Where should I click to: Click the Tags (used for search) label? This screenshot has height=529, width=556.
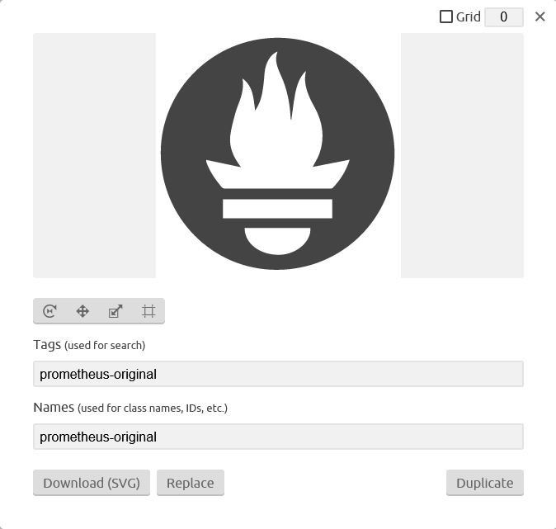point(89,345)
